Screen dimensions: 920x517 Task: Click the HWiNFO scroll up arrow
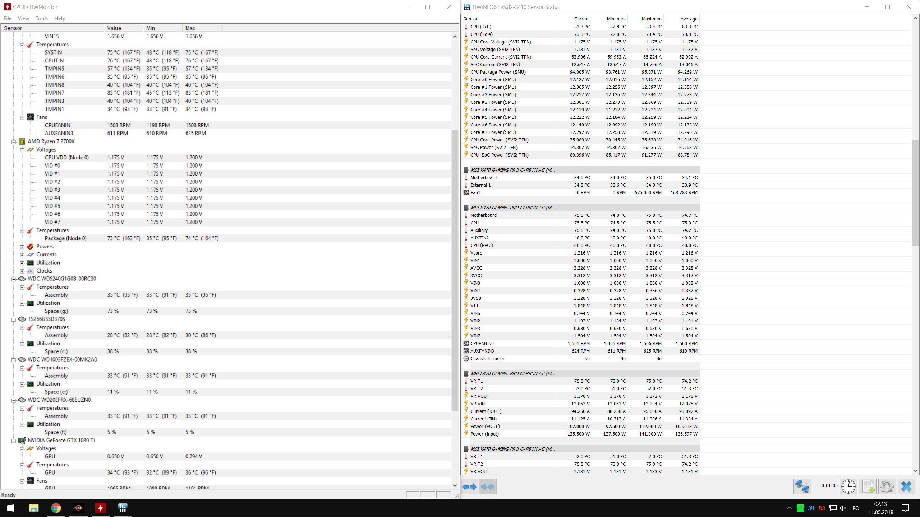tap(915, 18)
